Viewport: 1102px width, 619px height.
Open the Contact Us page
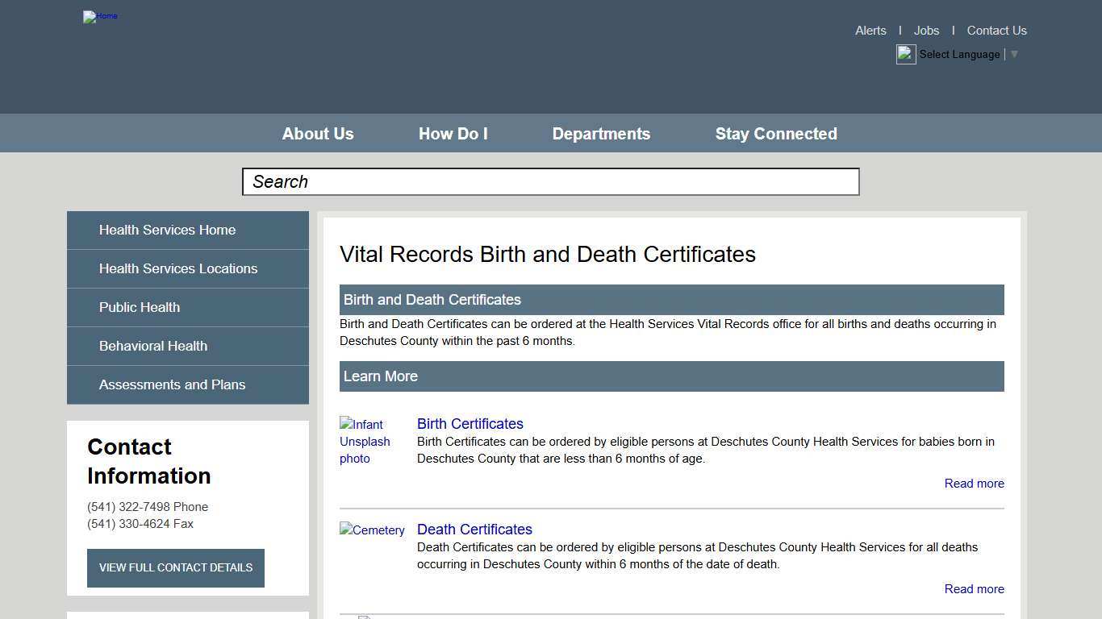(996, 30)
